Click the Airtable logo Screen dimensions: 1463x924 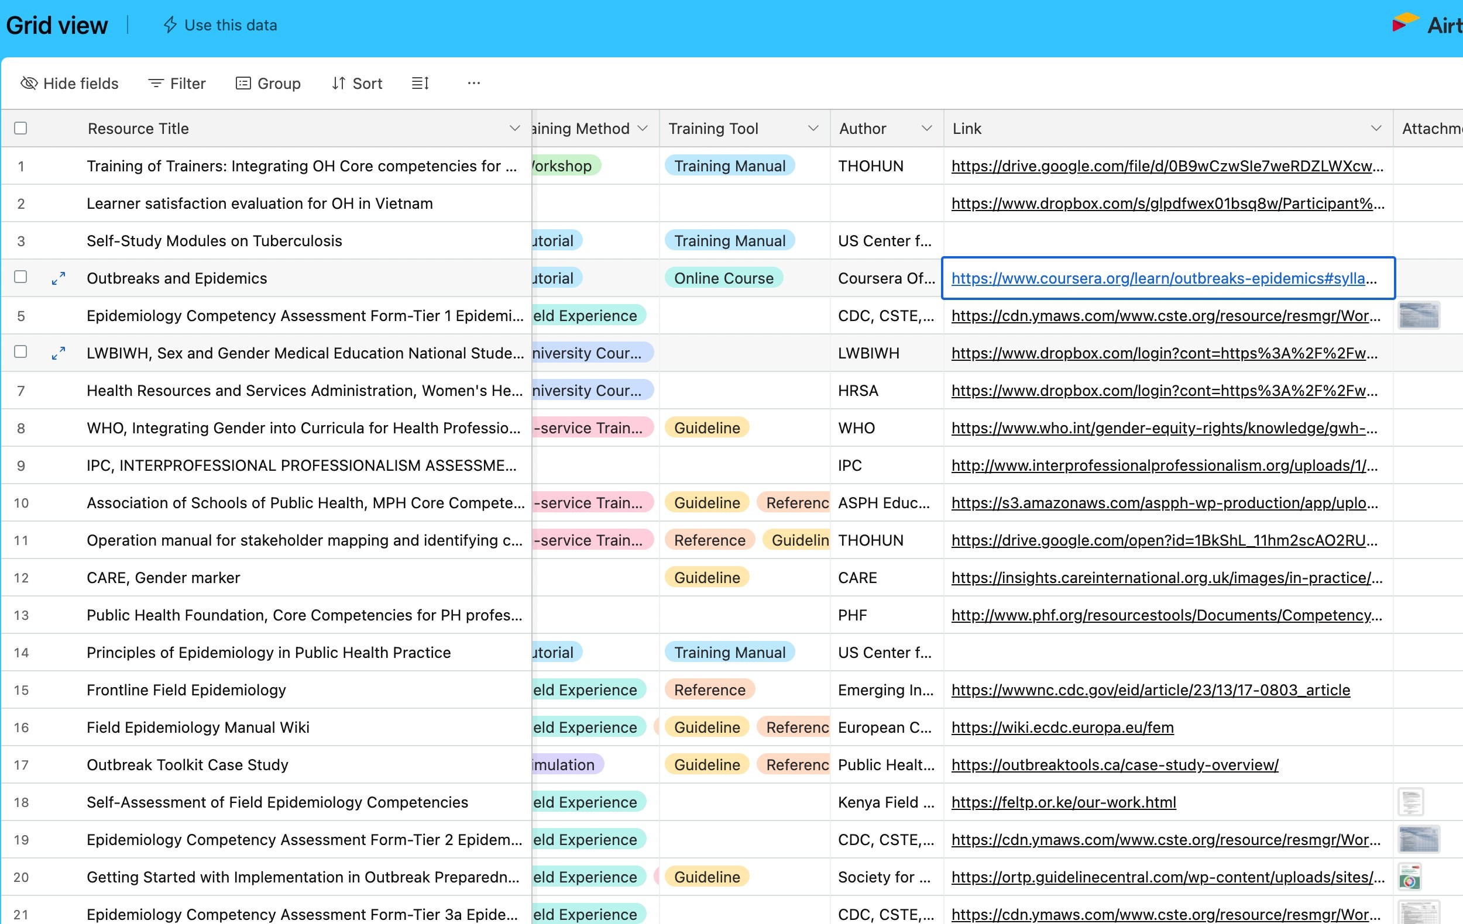[x=1427, y=25]
